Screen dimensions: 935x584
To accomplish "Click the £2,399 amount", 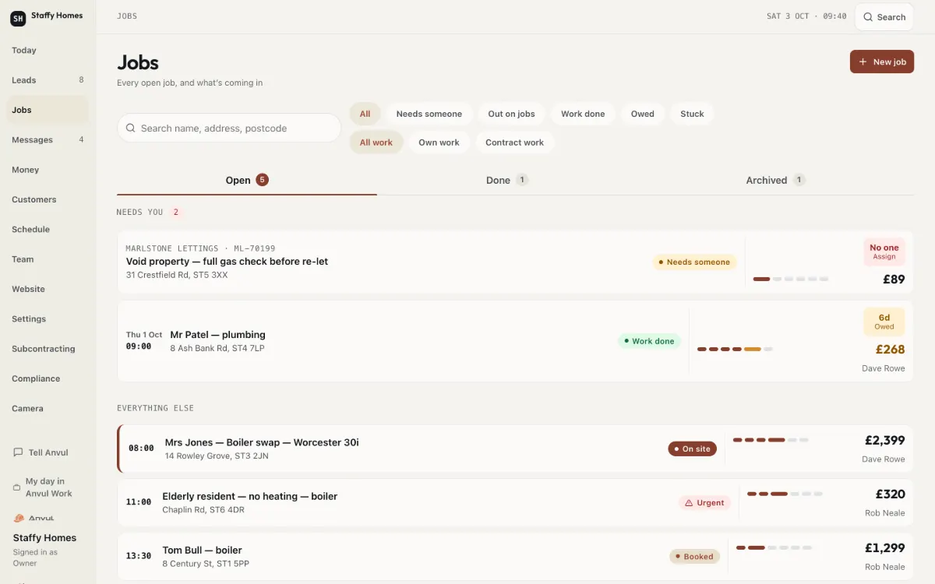I will pyautogui.click(x=885, y=441).
